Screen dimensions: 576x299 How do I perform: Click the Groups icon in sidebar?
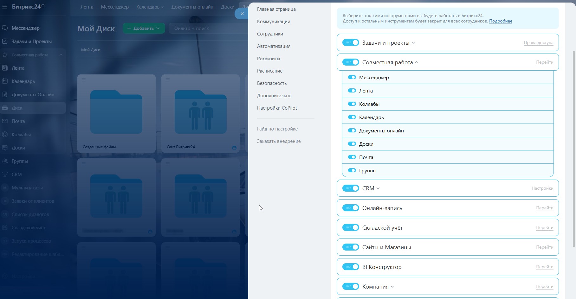(x=5, y=161)
